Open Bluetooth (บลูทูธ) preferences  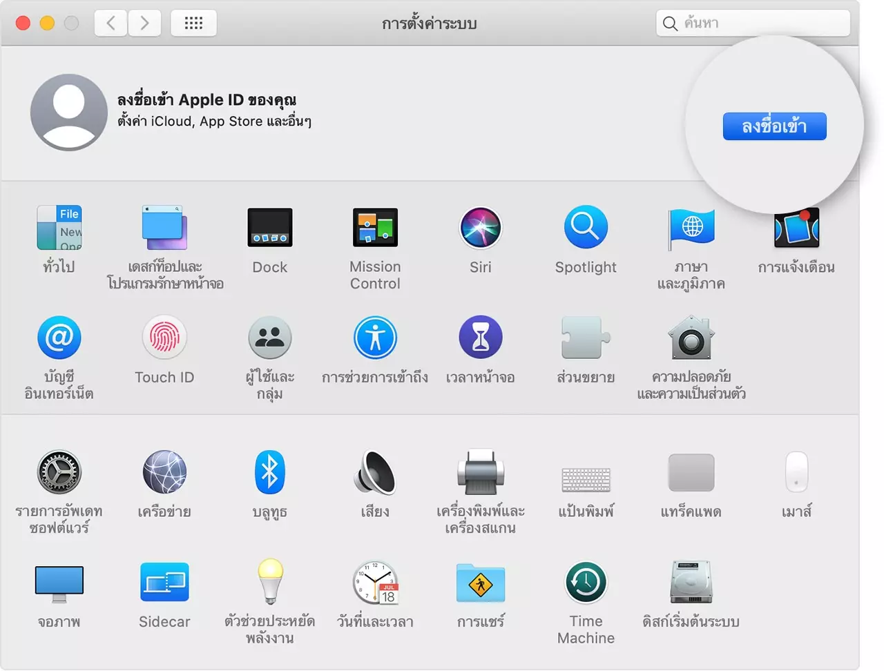(x=270, y=472)
